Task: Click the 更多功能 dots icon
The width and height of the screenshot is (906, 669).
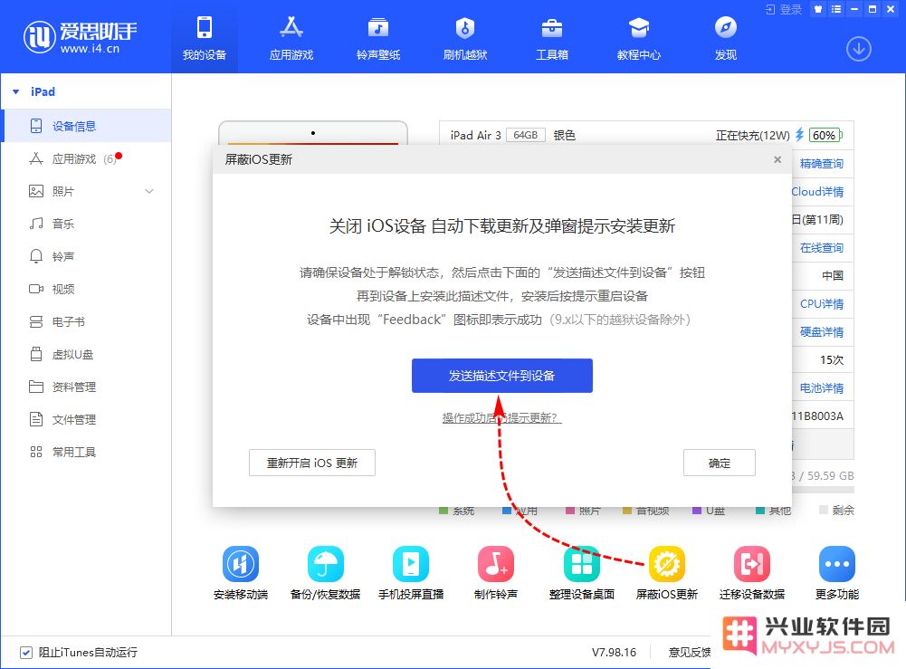Action: click(837, 564)
